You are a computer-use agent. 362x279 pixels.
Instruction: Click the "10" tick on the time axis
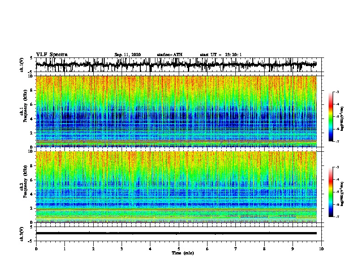coord(321,248)
